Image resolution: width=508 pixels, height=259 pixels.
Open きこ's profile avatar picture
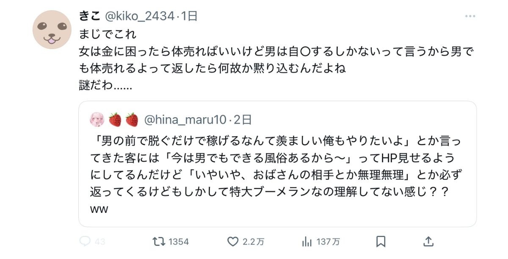tap(52, 30)
